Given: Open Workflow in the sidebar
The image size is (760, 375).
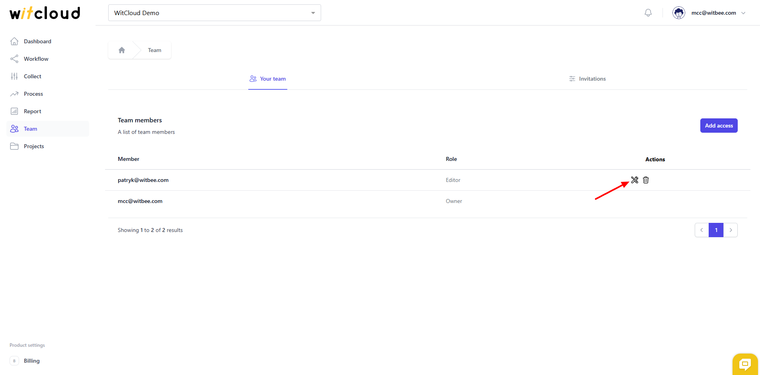Looking at the screenshot, I should click(x=48, y=59).
